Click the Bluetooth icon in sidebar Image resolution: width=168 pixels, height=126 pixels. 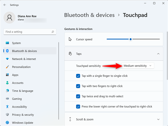(x=7, y=51)
